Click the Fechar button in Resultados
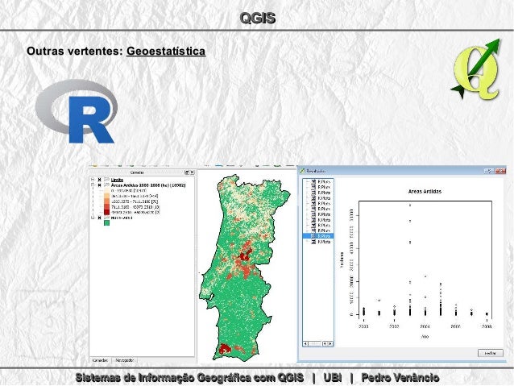The width and height of the screenshot is (514, 386). point(490,353)
